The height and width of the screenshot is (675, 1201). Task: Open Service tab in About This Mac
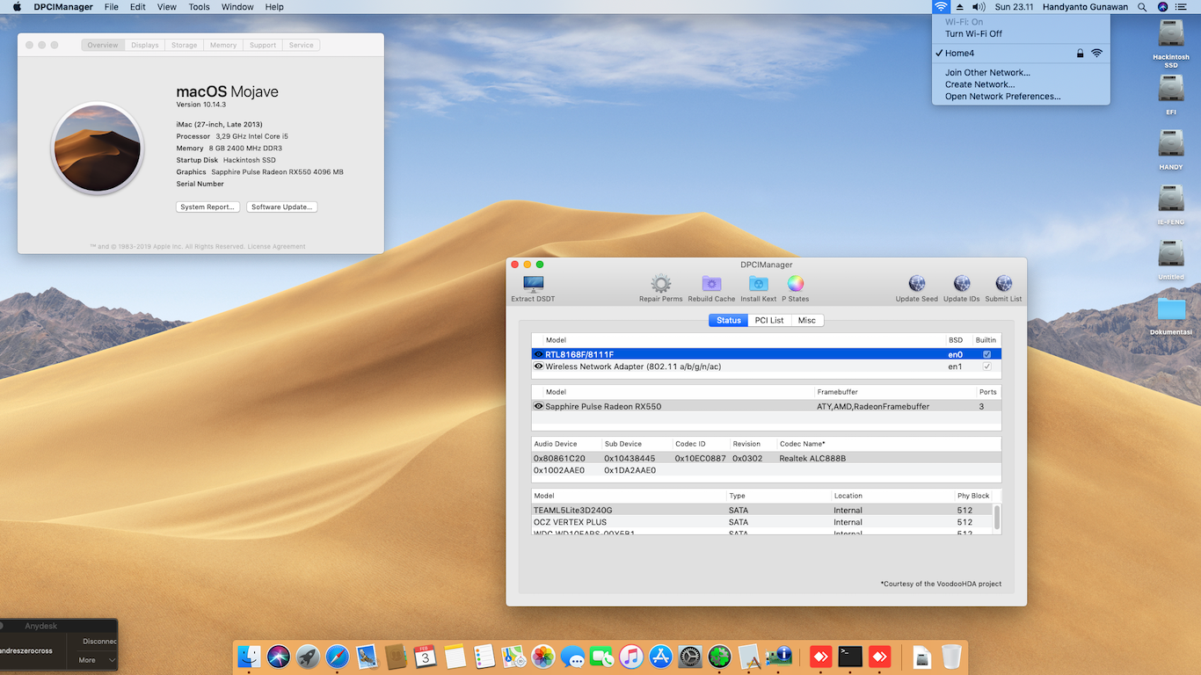302,45
